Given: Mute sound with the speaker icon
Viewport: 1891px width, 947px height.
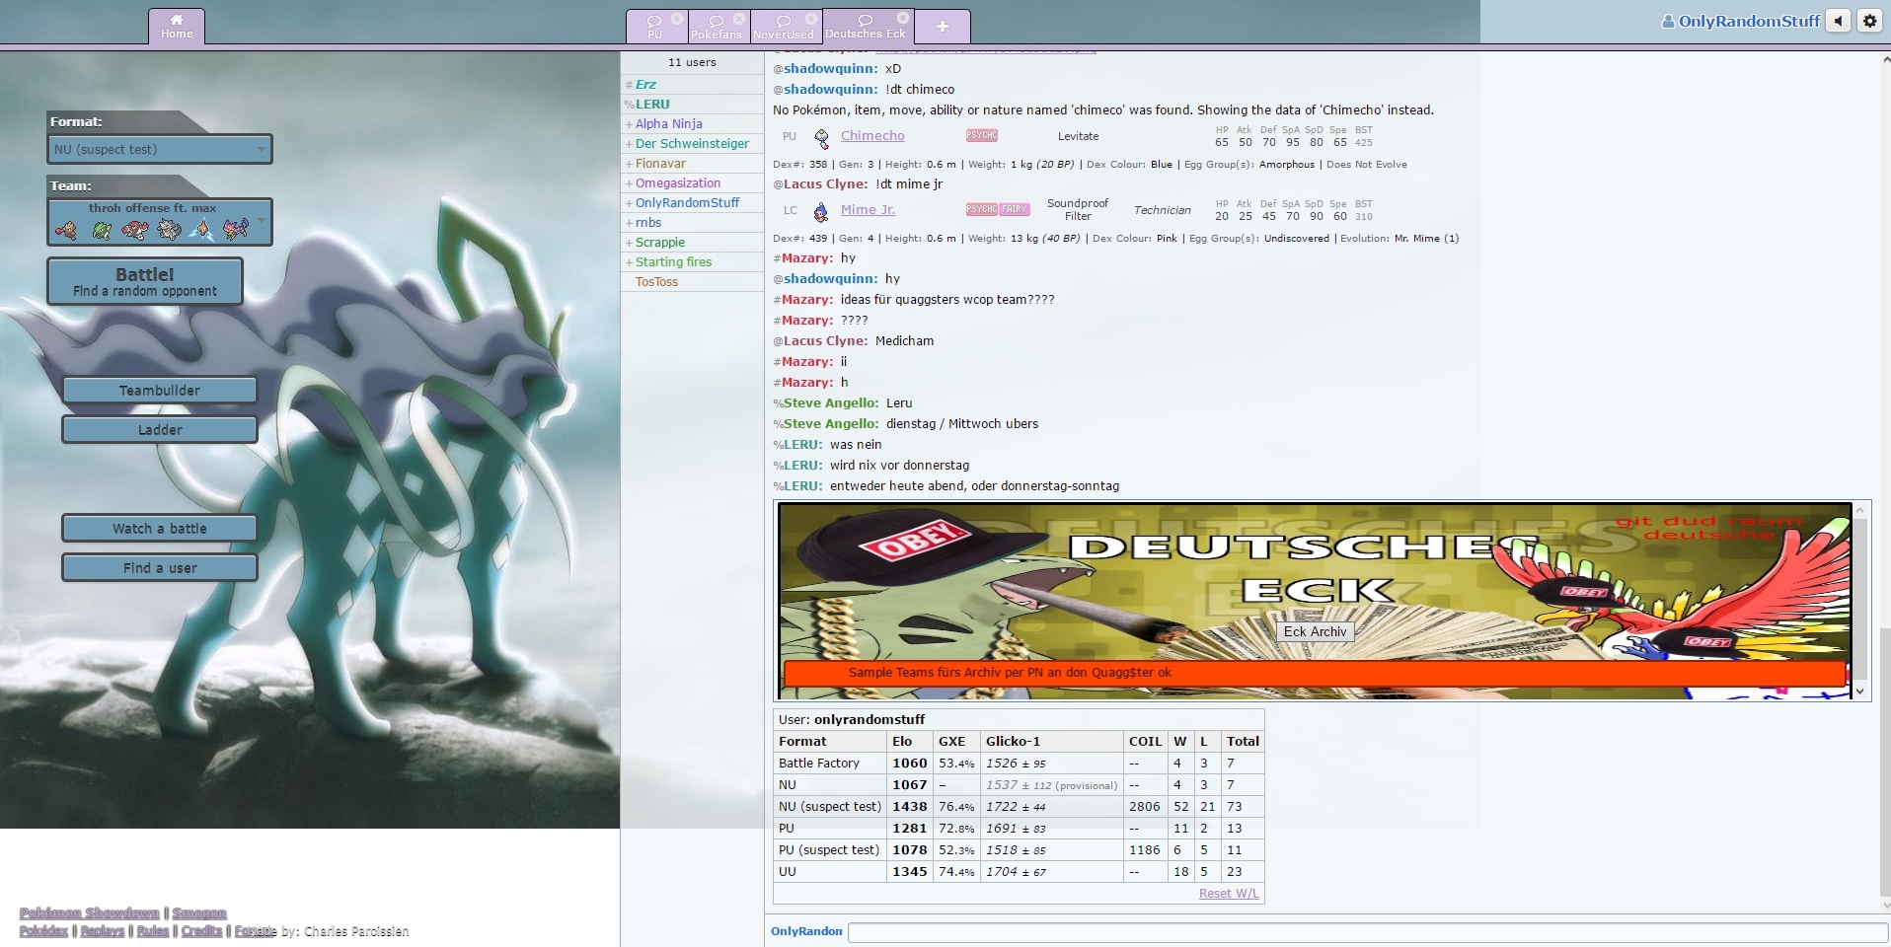Looking at the screenshot, I should pos(1838,21).
